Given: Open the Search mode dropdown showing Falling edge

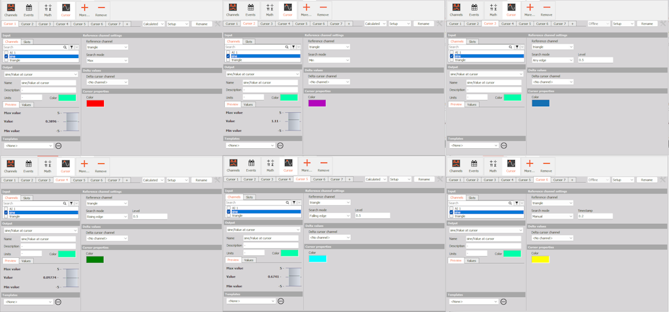Looking at the screenshot, I should click(x=329, y=215).
